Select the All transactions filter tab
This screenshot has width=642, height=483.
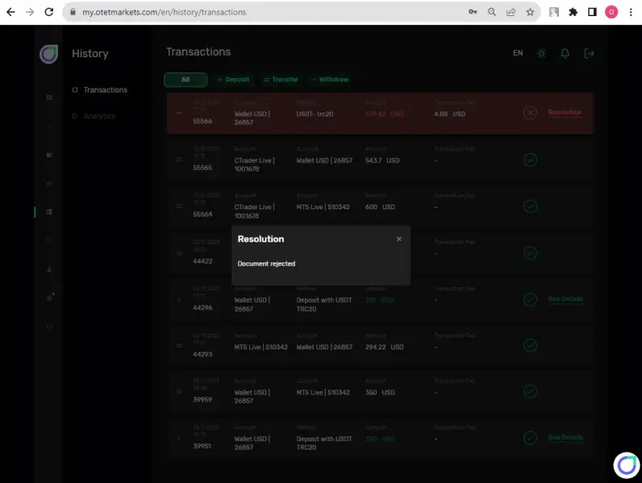click(186, 80)
